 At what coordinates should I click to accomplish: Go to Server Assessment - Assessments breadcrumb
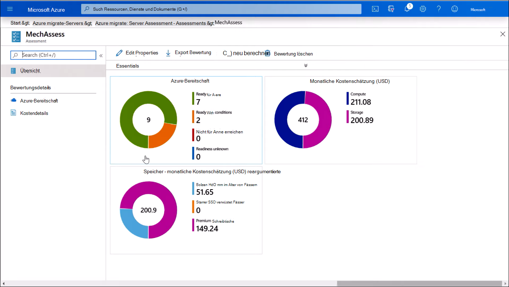pos(155,23)
